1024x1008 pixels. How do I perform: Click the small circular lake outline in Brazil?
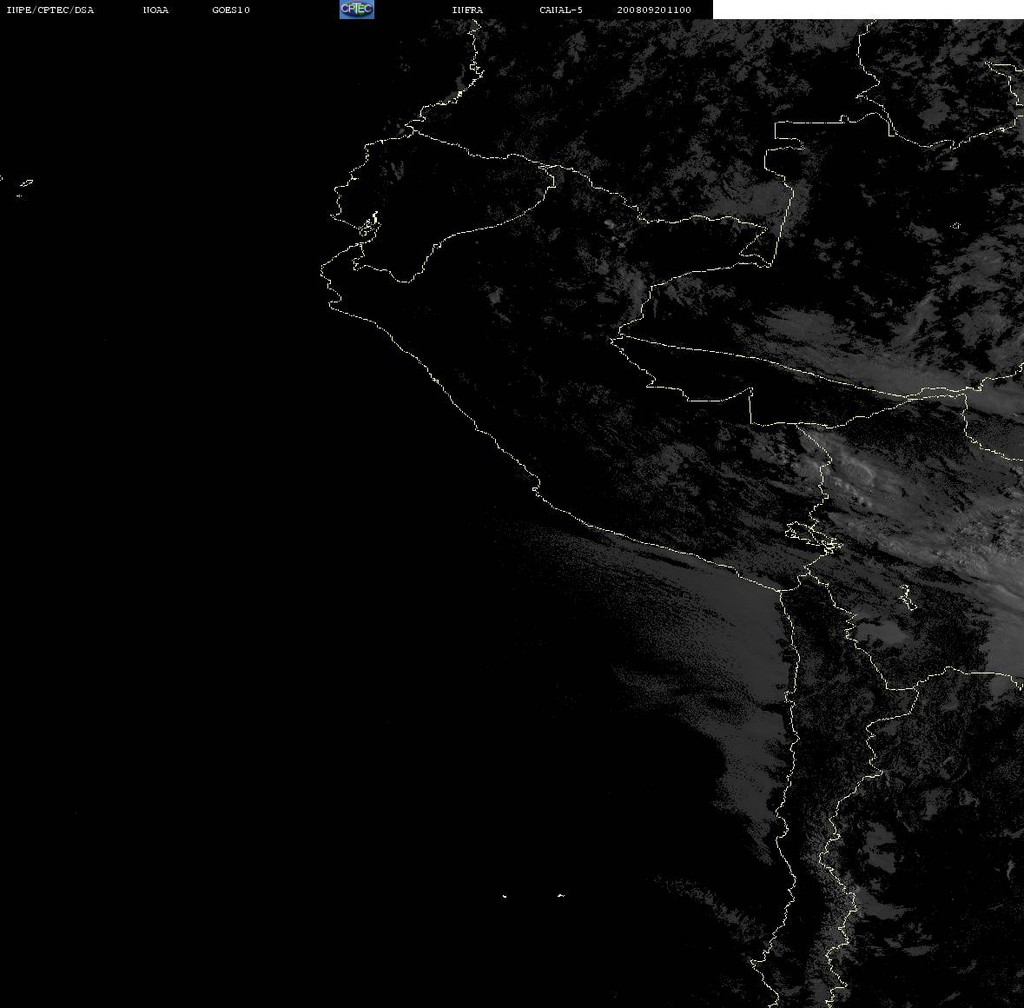click(956, 226)
